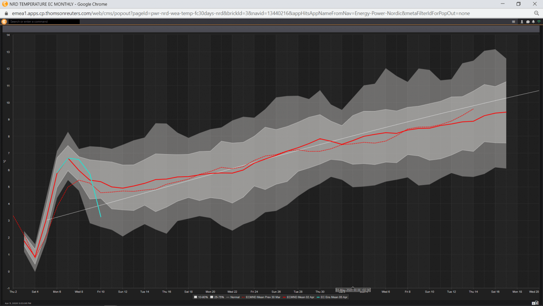Viewport: 543px width, 306px height.
Task: Minimize the Chrome popout window
Action: tap(502, 4)
